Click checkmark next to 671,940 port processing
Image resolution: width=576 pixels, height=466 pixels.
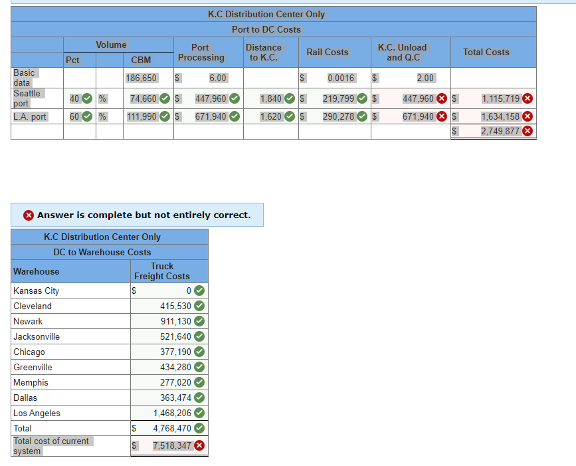click(x=235, y=116)
